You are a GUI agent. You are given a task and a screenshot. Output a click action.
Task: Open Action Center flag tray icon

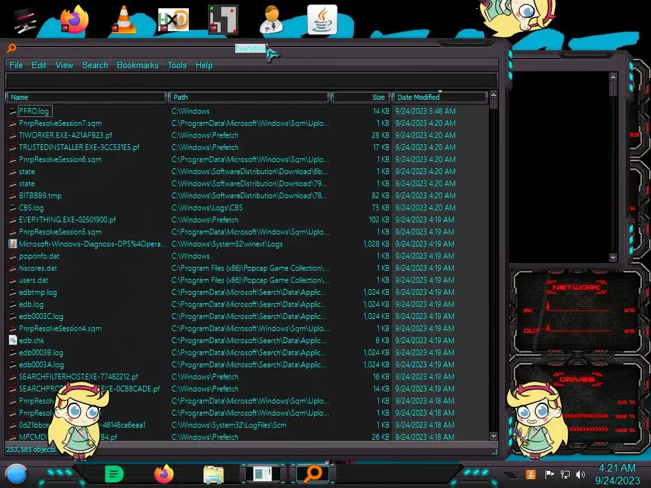(549, 474)
